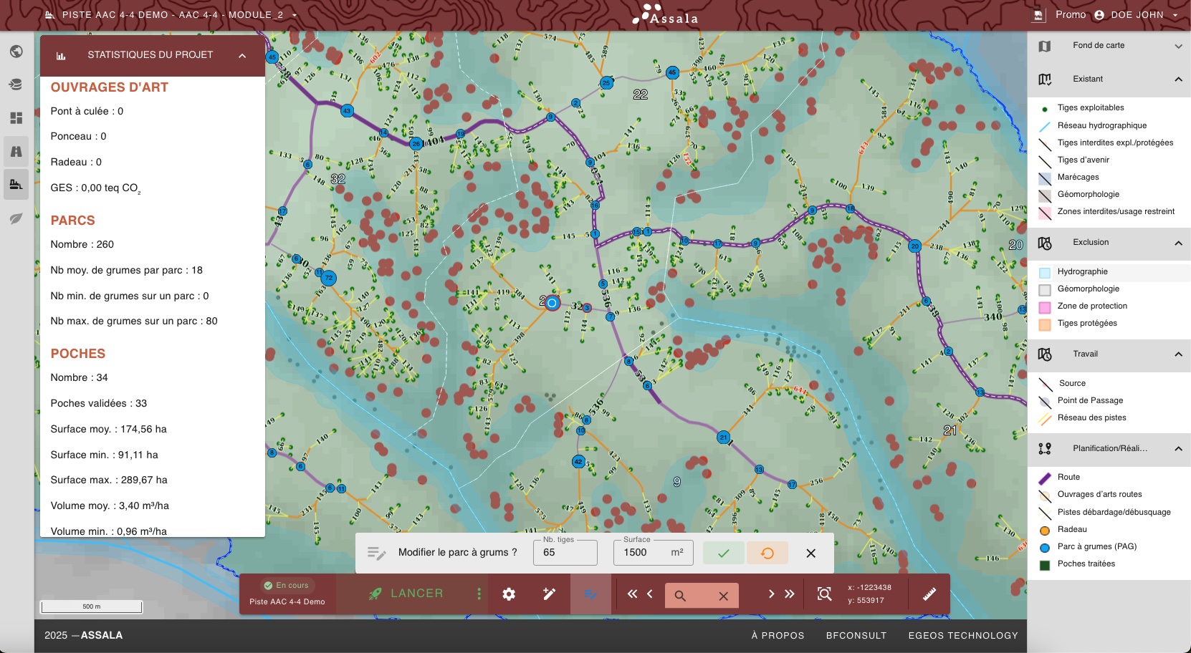Image resolution: width=1191 pixels, height=653 pixels.
Task: Click the globe icon in left sidebar
Action: 16,52
